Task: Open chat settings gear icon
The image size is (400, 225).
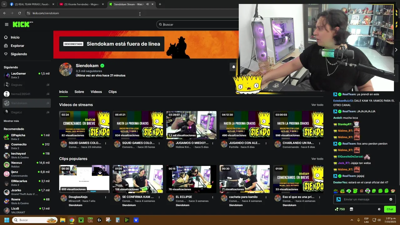Action: (x=379, y=209)
